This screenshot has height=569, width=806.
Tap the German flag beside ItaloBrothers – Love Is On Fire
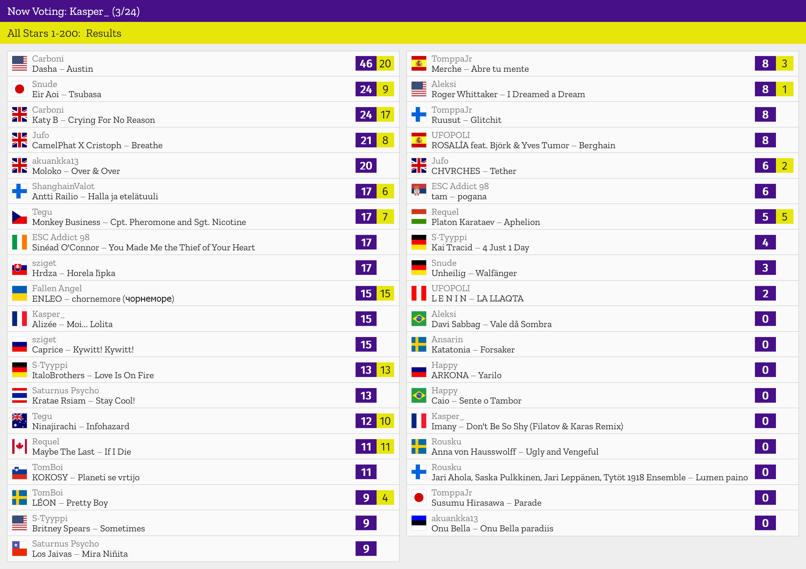tap(19, 370)
